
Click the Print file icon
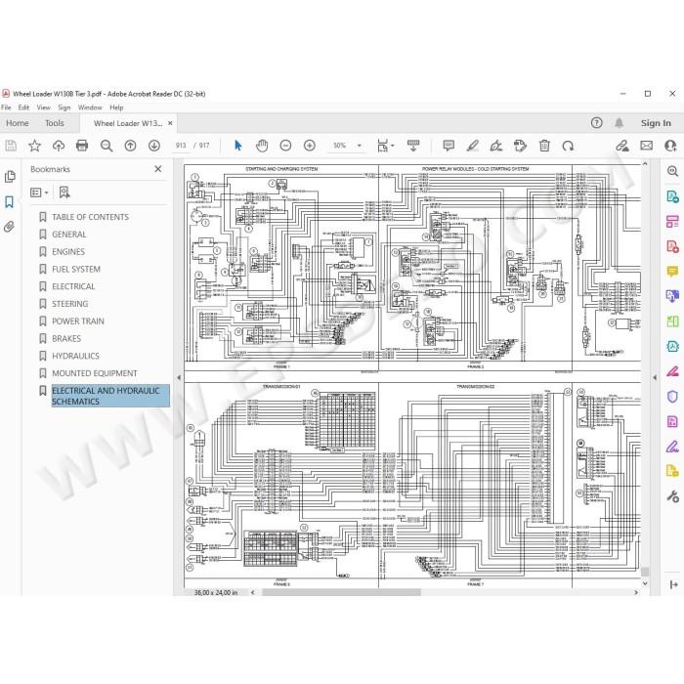[x=82, y=146]
